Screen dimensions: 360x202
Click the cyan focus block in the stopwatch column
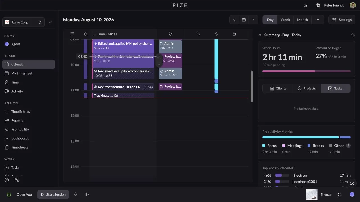tap(216, 59)
